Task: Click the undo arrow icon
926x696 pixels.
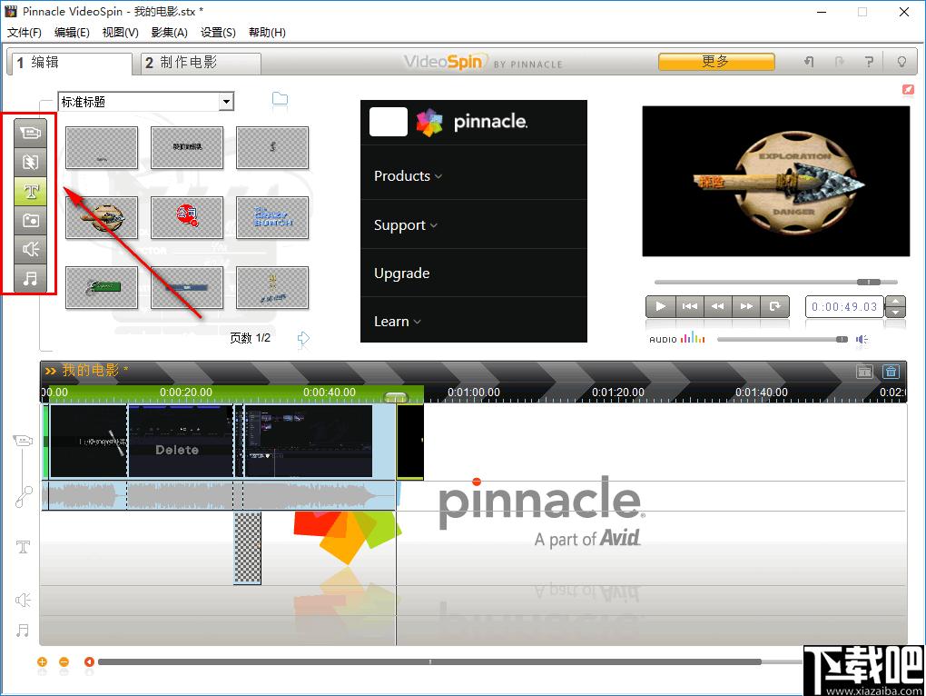Action: tap(809, 62)
